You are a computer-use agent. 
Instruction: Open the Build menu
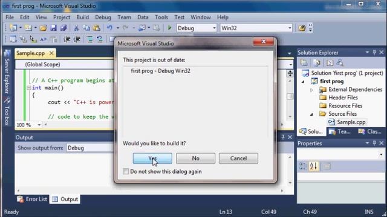coord(82,17)
